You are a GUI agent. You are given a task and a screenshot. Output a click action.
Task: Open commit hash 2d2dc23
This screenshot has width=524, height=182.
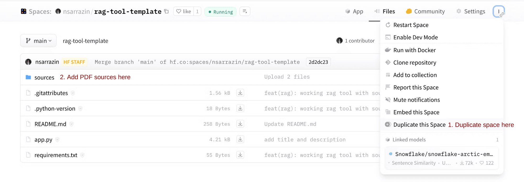[318, 62]
